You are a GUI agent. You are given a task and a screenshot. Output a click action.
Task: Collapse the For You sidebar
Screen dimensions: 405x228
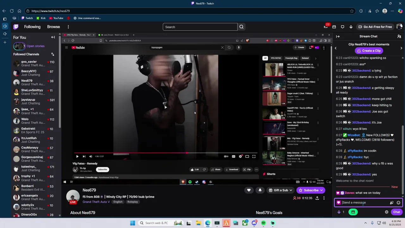53,37
